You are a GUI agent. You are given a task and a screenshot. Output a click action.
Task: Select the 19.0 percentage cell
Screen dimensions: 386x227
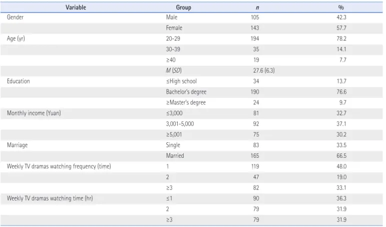[x=341, y=177]
